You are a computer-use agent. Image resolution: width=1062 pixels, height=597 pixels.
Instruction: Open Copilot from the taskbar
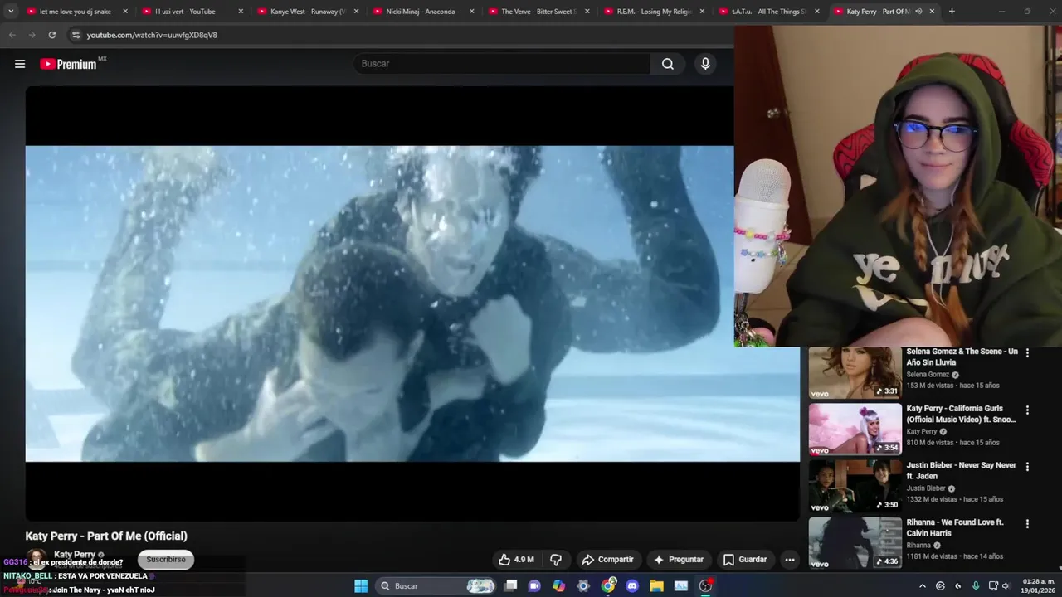(559, 585)
